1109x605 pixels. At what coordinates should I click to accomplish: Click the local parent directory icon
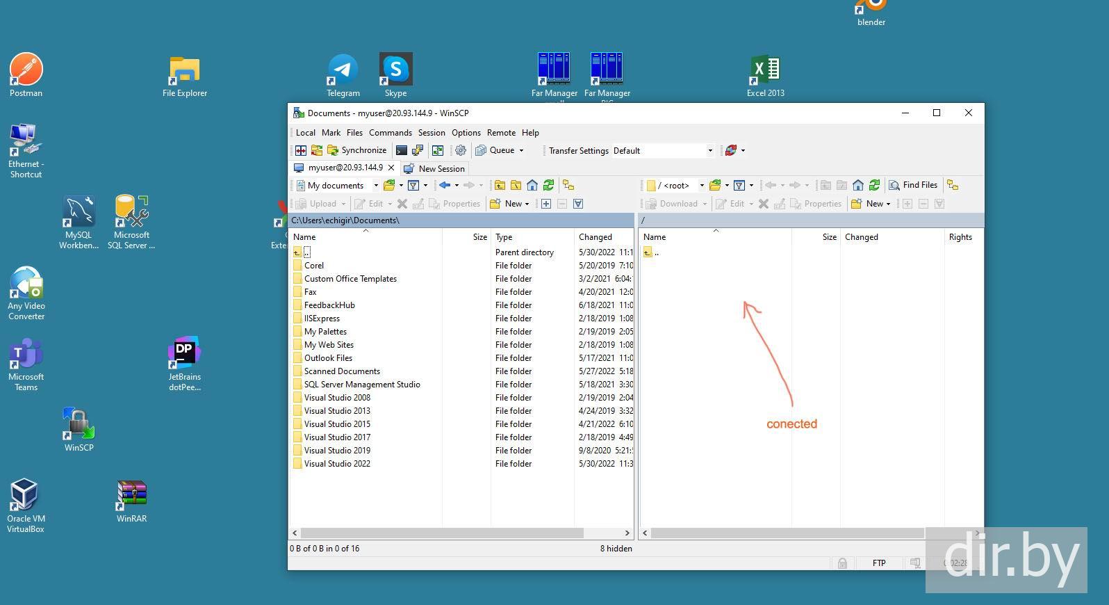500,185
